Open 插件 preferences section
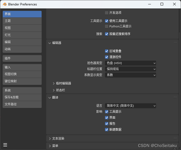Viewport: 181px width, 150px height. pyautogui.click(x=22, y=58)
